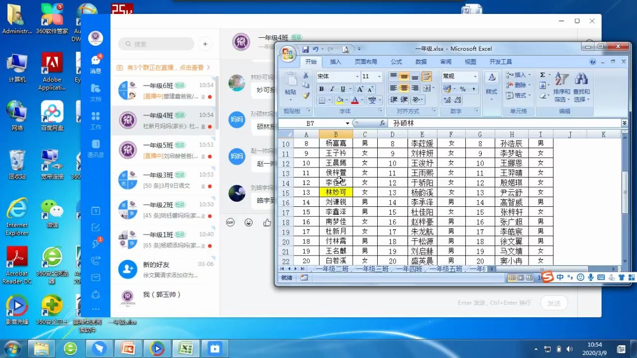
Task: Toggle underline formatting in Excel
Action: [343, 89]
